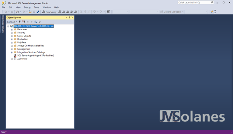Click the Find in Files icon
Viewport: 233px width, 134px height.
(212, 12)
